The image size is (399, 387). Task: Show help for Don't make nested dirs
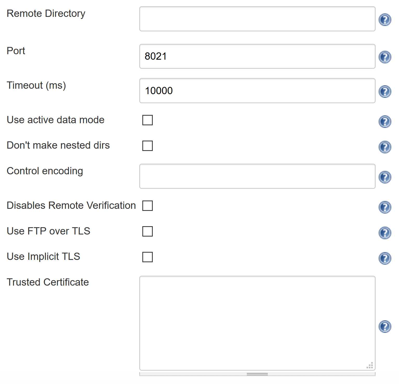click(x=385, y=147)
